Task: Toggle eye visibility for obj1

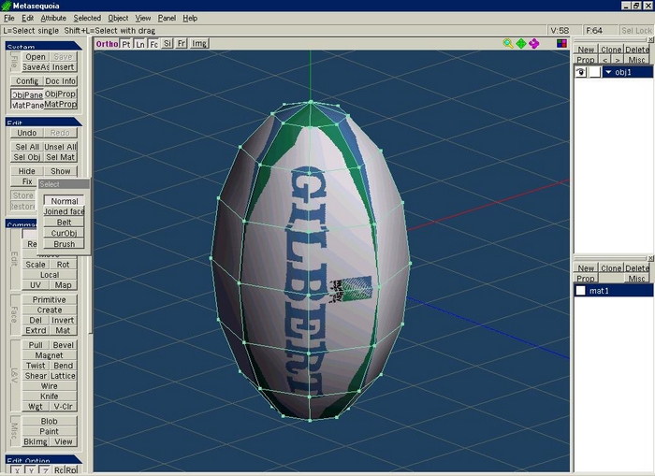Action: pyautogui.click(x=581, y=72)
